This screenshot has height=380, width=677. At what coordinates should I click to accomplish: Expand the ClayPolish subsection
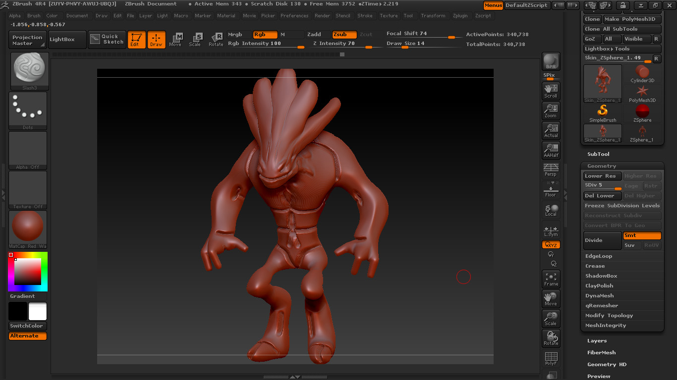(599, 286)
